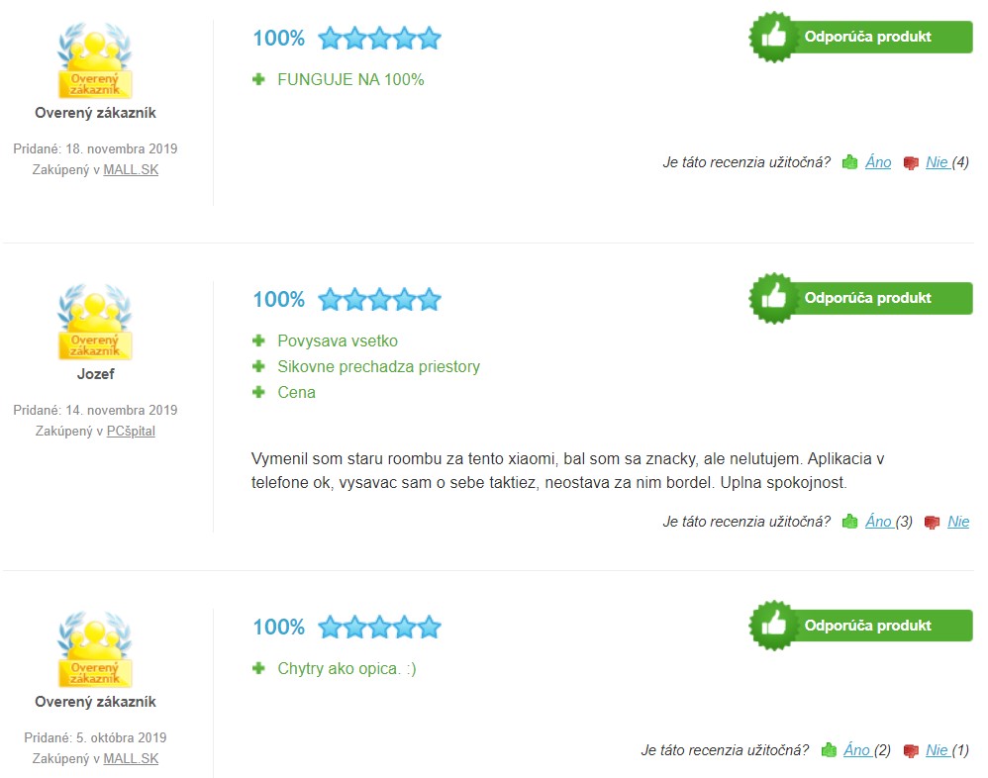
Task: Click Odporúča produkt badge on Jozef's review
Action: [x=860, y=298]
